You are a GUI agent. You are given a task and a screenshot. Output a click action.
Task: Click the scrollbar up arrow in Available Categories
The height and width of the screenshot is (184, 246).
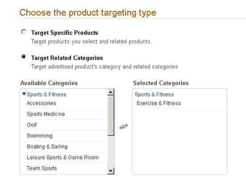coord(111,92)
